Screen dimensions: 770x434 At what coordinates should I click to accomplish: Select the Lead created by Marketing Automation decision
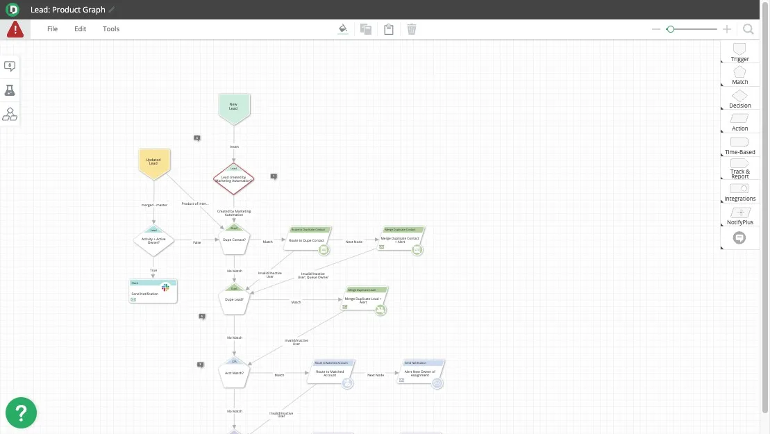tap(234, 179)
